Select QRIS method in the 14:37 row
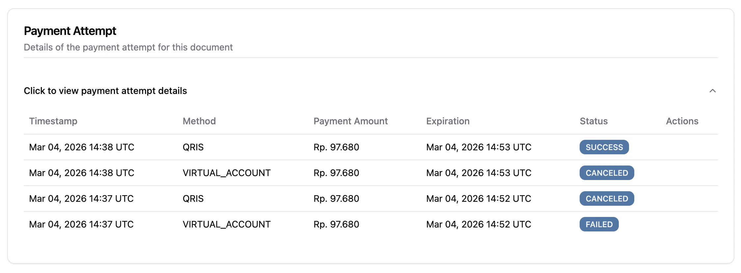 (193, 198)
